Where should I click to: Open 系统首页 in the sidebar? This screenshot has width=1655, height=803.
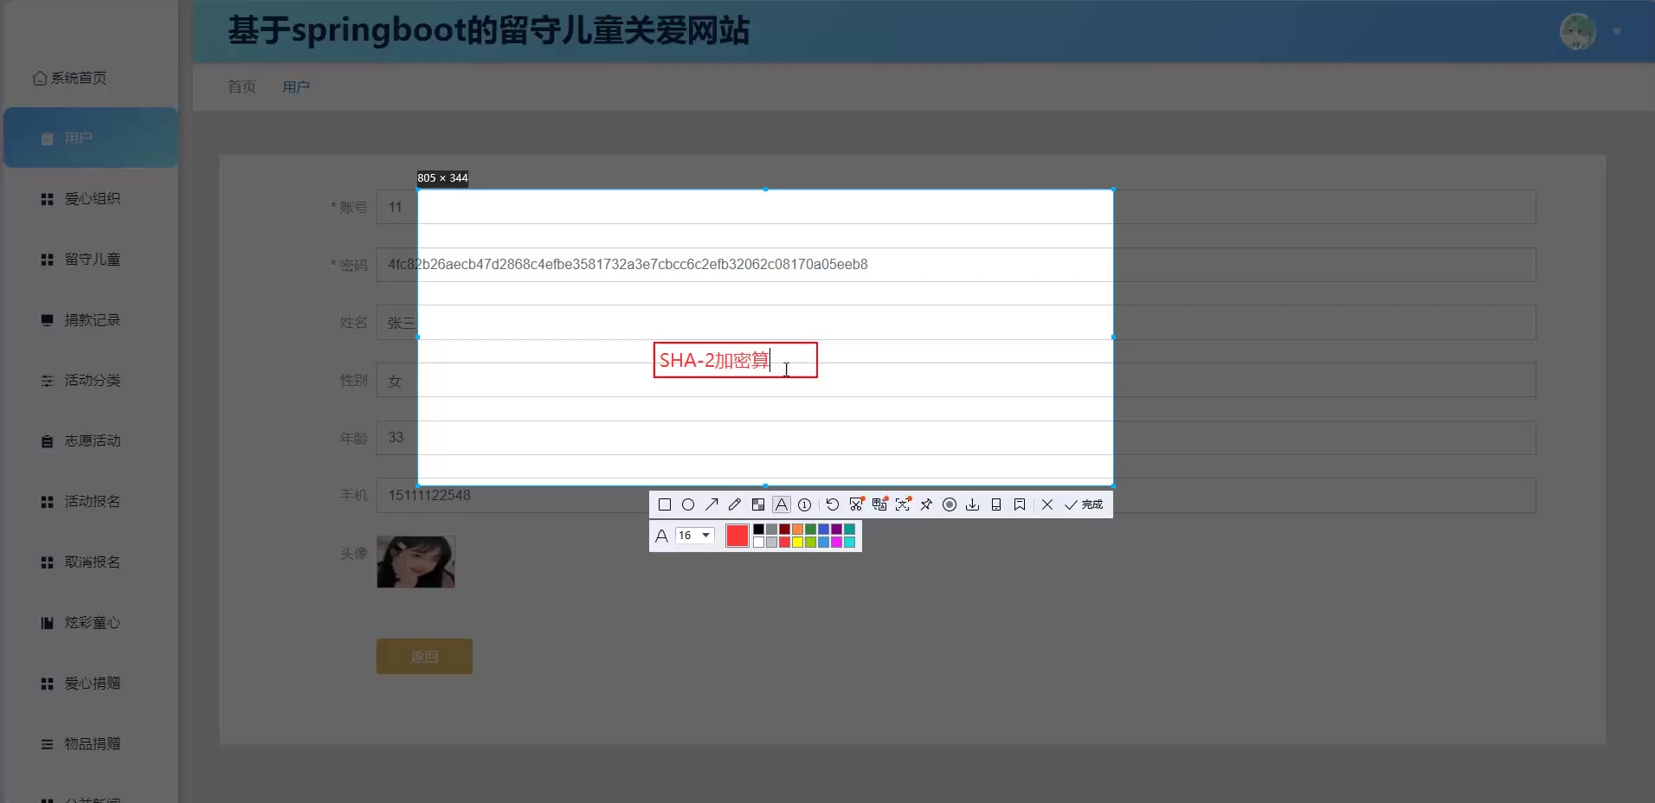(x=69, y=78)
